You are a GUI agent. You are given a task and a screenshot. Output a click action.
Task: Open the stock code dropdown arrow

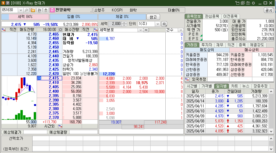21,10
